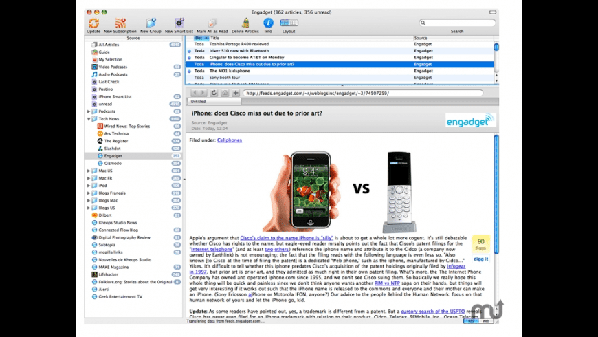Image resolution: width=598 pixels, height=337 pixels.
Task: Create a New Group via toolbar
Action: coord(151,23)
